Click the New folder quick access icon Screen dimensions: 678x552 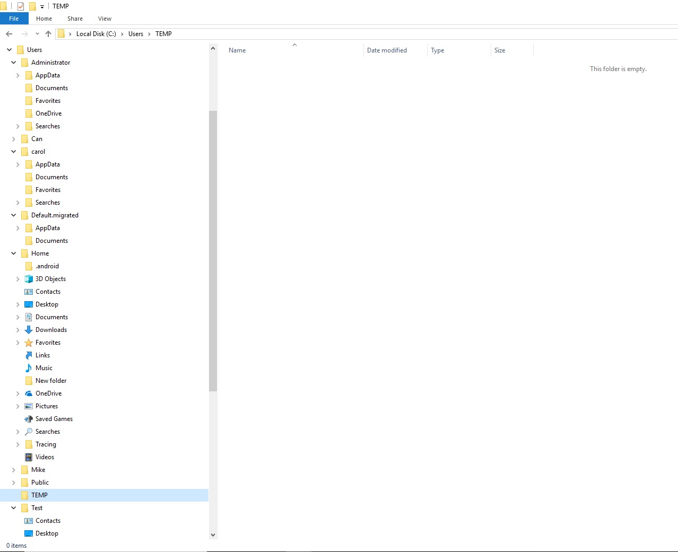(32, 6)
